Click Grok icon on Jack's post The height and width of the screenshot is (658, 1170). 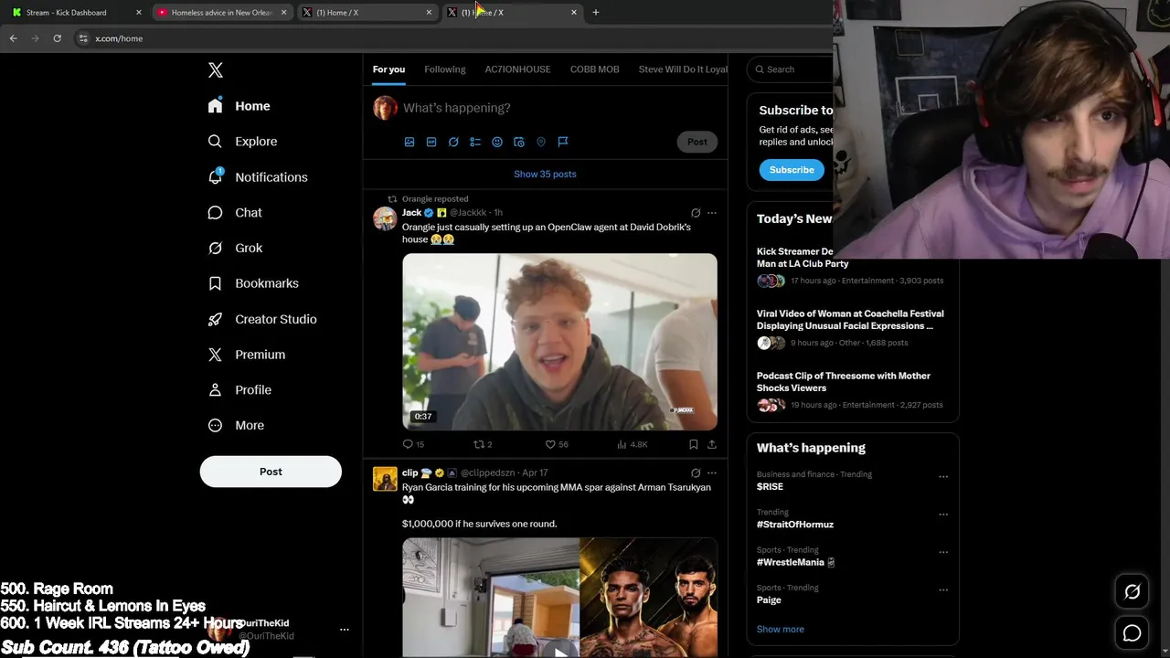(696, 213)
